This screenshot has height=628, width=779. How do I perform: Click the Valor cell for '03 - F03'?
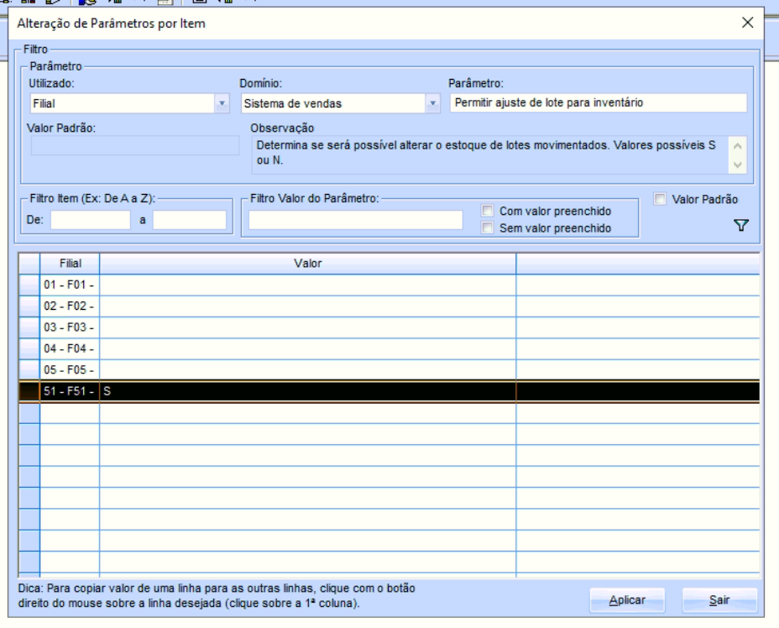click(307, 327)
